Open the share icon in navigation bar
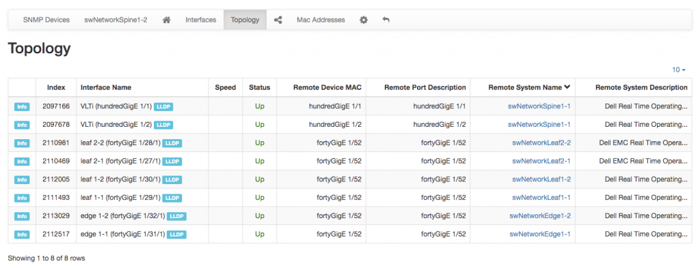Viewport: 700px width, 268px height. (278, 20)
